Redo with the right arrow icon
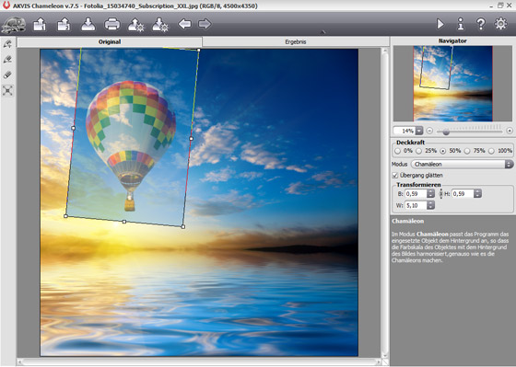The width and height of the screenshot is (516, 367). pos(205,24)
